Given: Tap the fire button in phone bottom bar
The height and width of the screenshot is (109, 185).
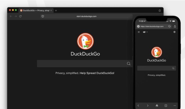Looking at the screenshot, I should tap(157, 106).
